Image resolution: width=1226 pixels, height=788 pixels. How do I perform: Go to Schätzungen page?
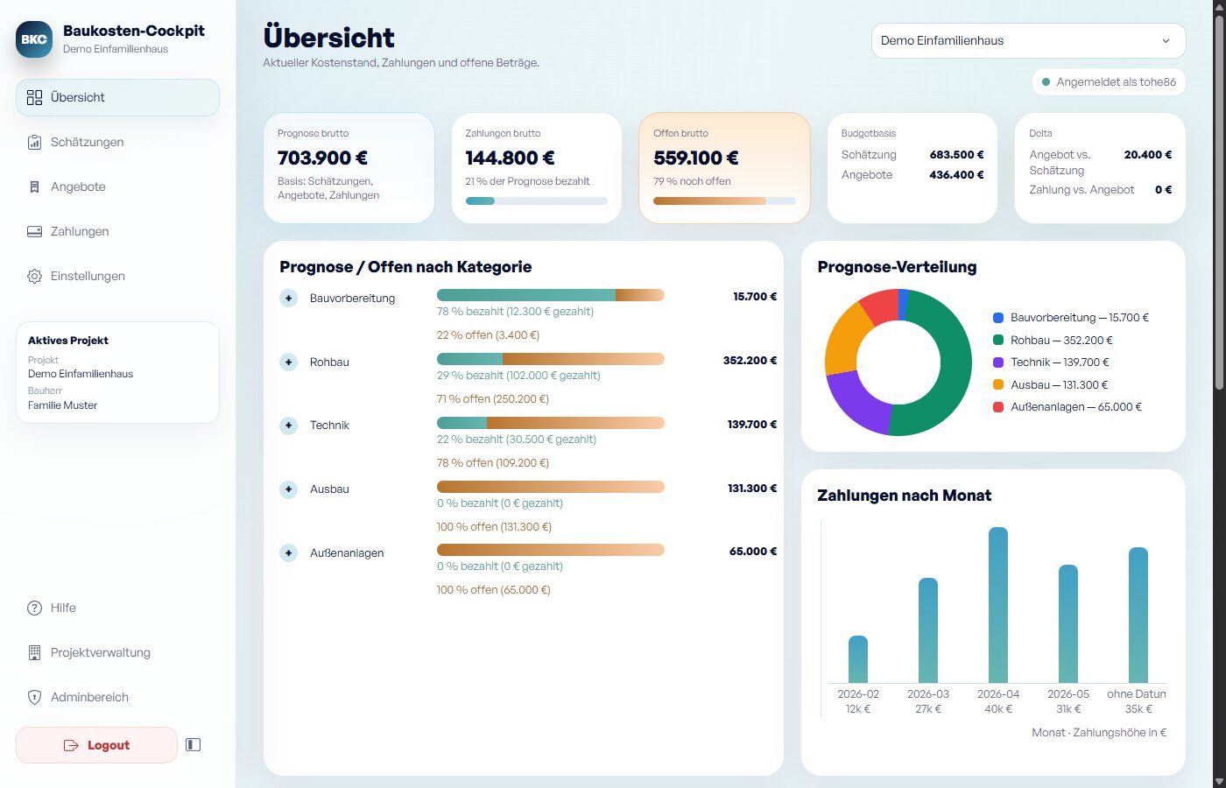(x=117, y=142)
